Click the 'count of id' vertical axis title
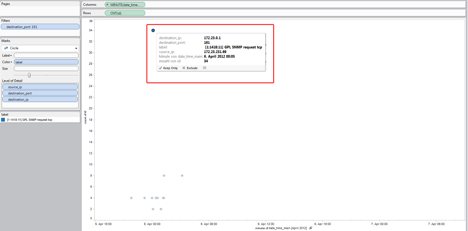Viewport: 468px width, 231px height. [x=85, y=117]
